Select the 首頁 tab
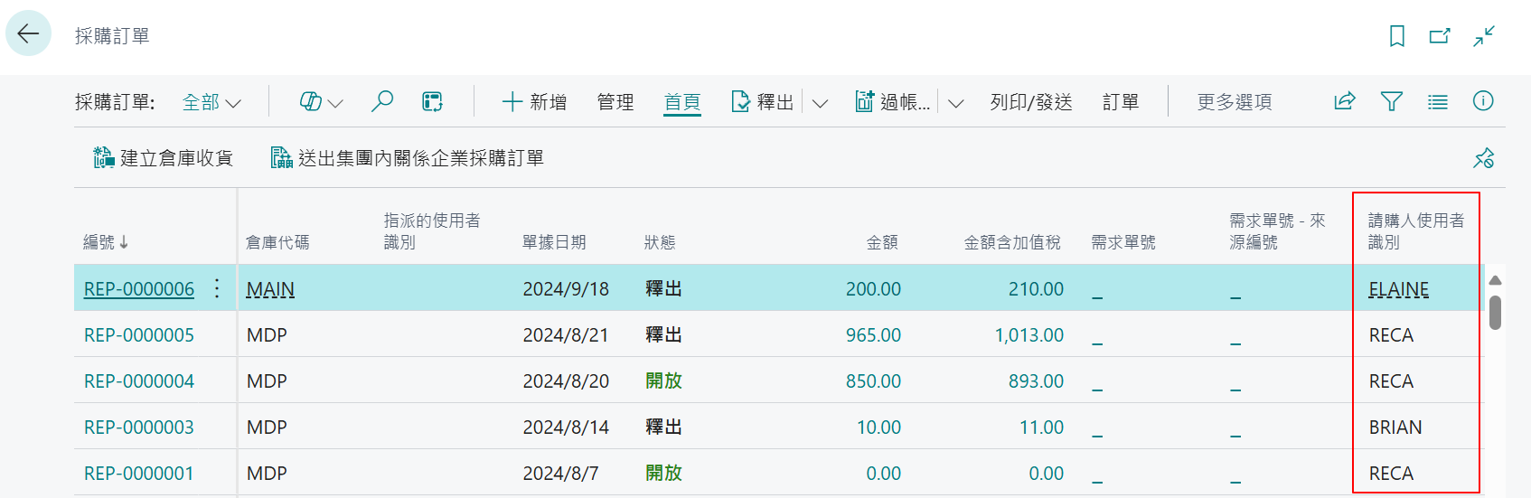Viewport: 1531px width, 498px height. tap(682, 102)
